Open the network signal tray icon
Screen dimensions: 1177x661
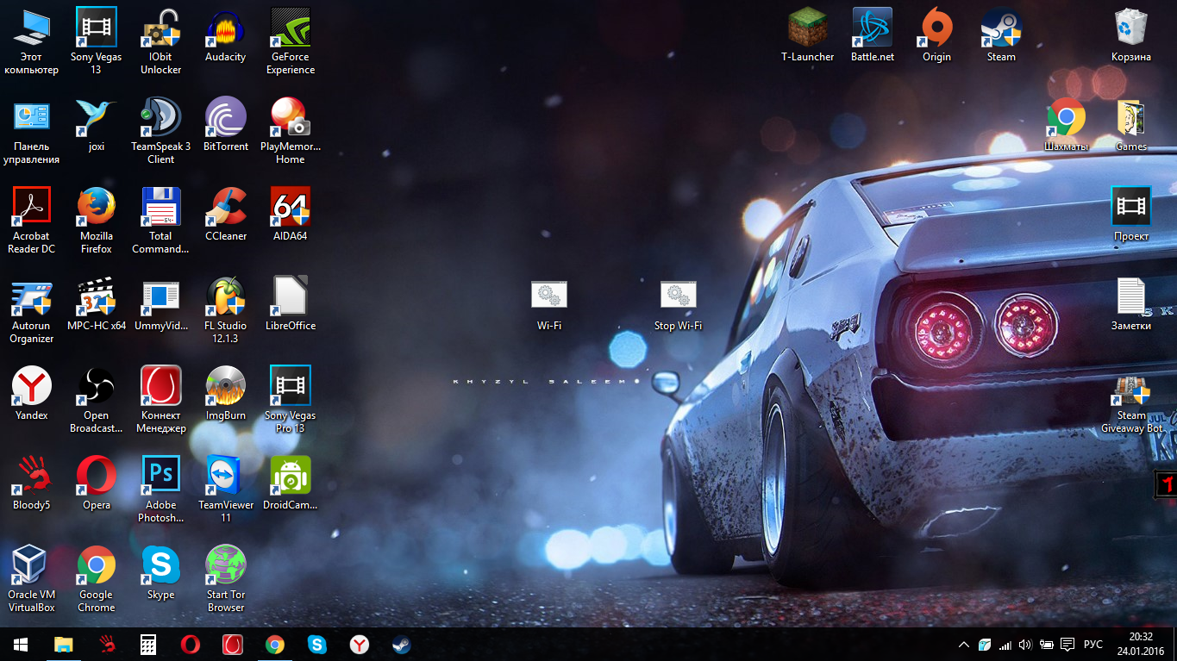coord(1005,645)
